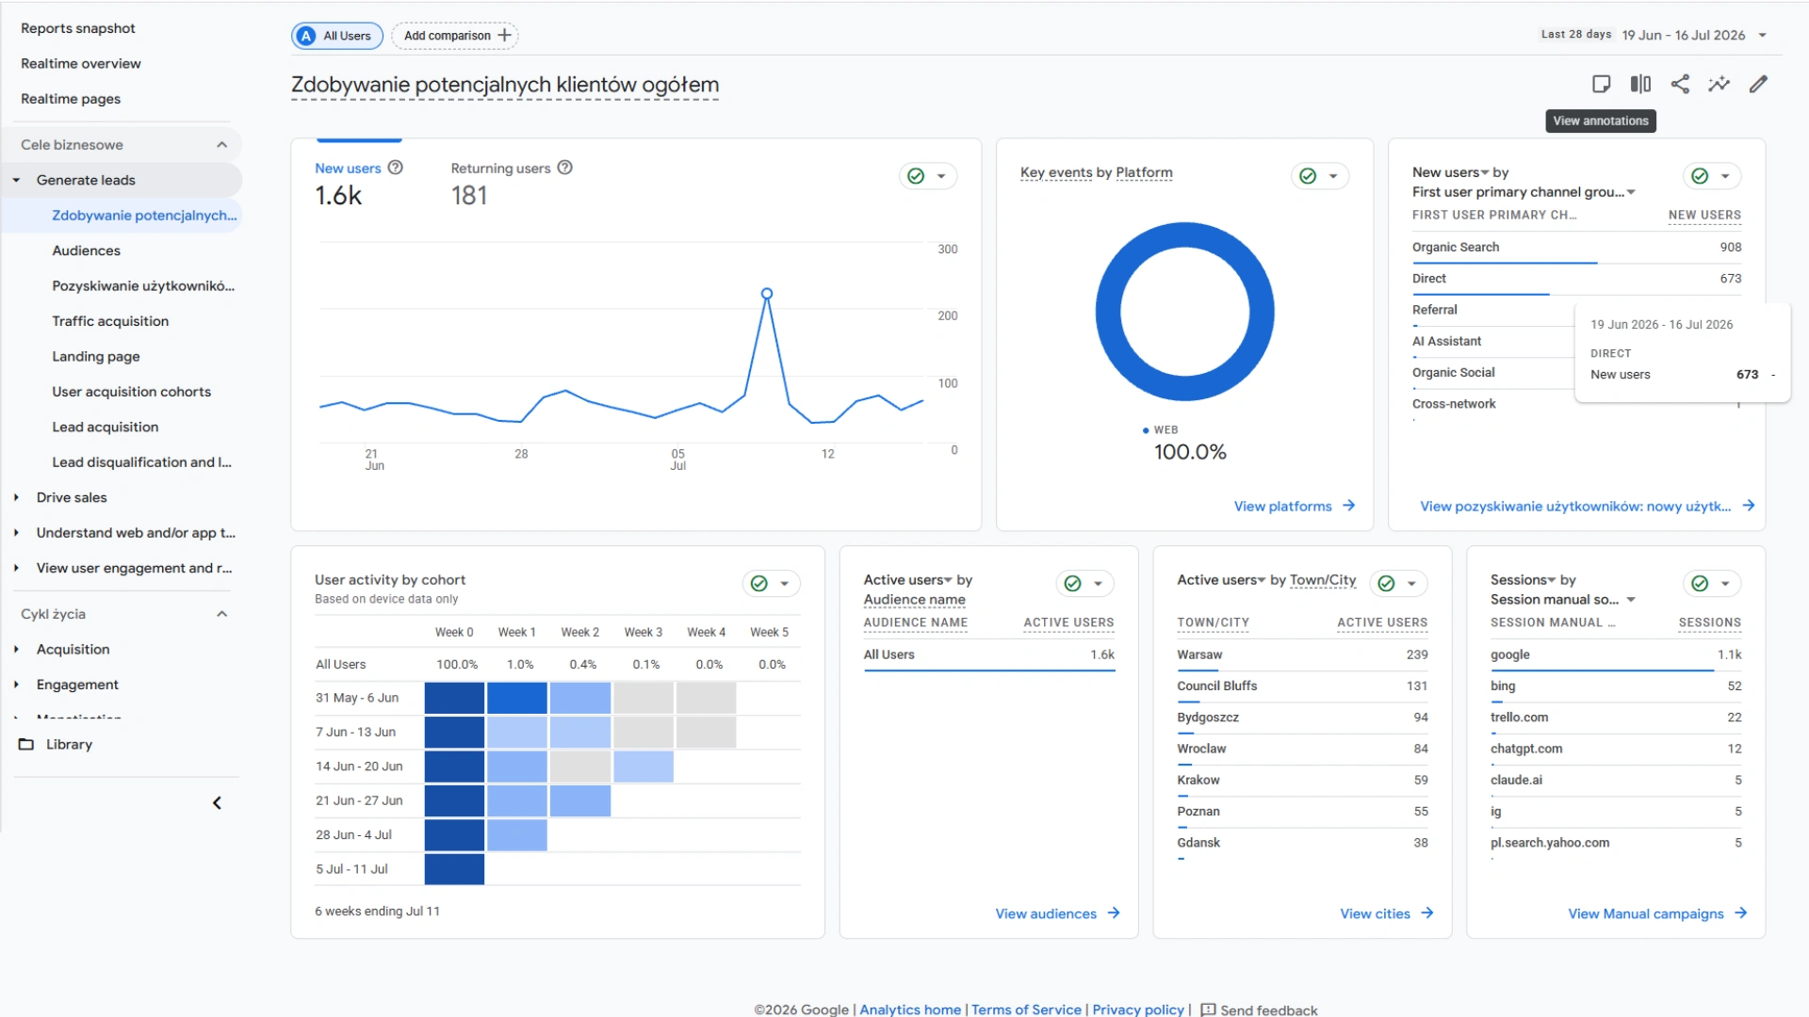Click the Add comparison button
This screenshot has width=1809, height=1017.
pyautogui.click(x=455, y=36)
